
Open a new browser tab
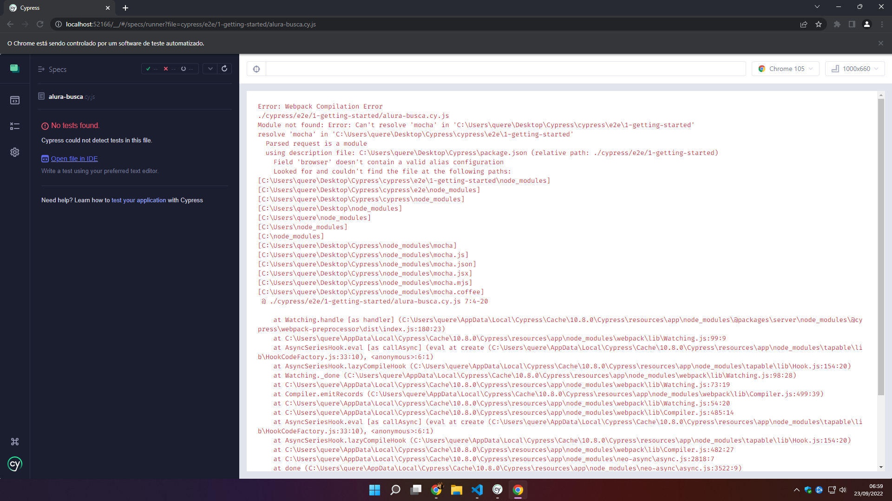125,8
